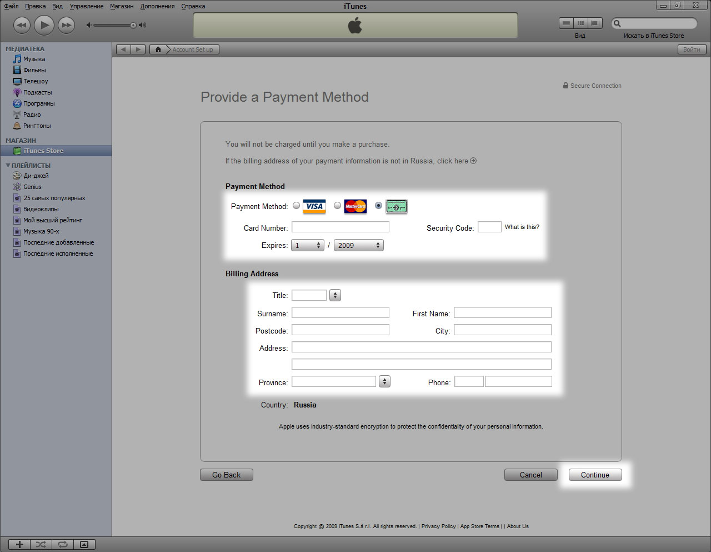Switch to list view icon
This screenshot has height=552, width=711.
[x=566, y=23]
